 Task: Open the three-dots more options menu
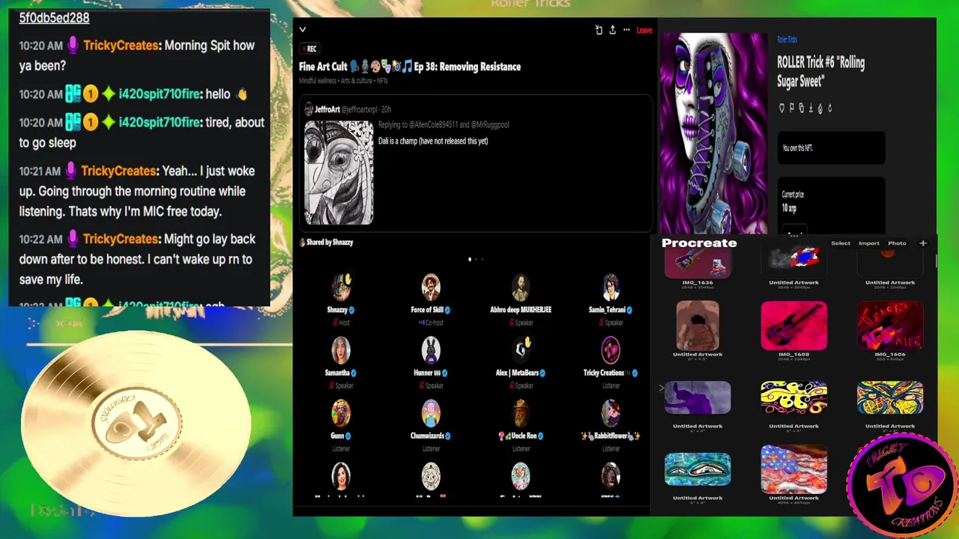click(626, 30)
